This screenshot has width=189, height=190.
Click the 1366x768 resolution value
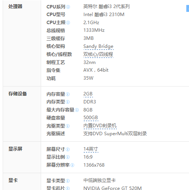94,165
